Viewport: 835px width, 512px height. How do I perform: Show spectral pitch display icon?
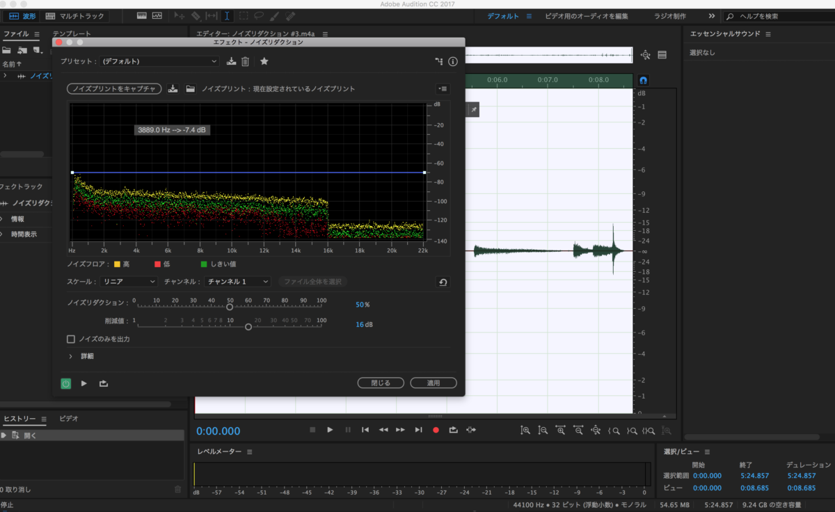157,16
